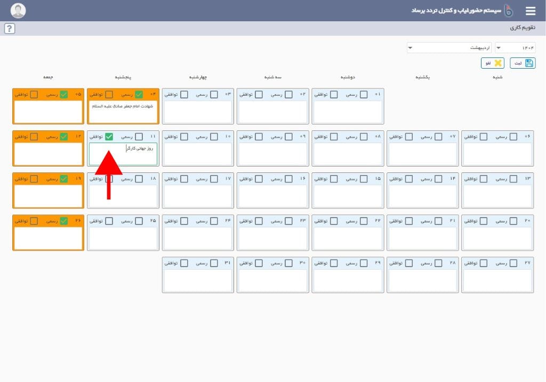The image size is (546, 382).
Task: Disable the رسمی holiday checkbox for day 26
Action: 64,221
